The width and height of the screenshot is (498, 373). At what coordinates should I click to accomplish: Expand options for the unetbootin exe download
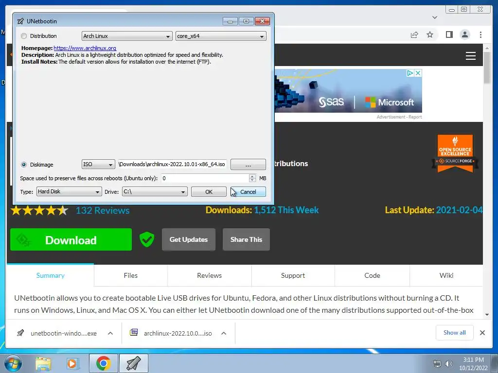click(x=110, y=333)
